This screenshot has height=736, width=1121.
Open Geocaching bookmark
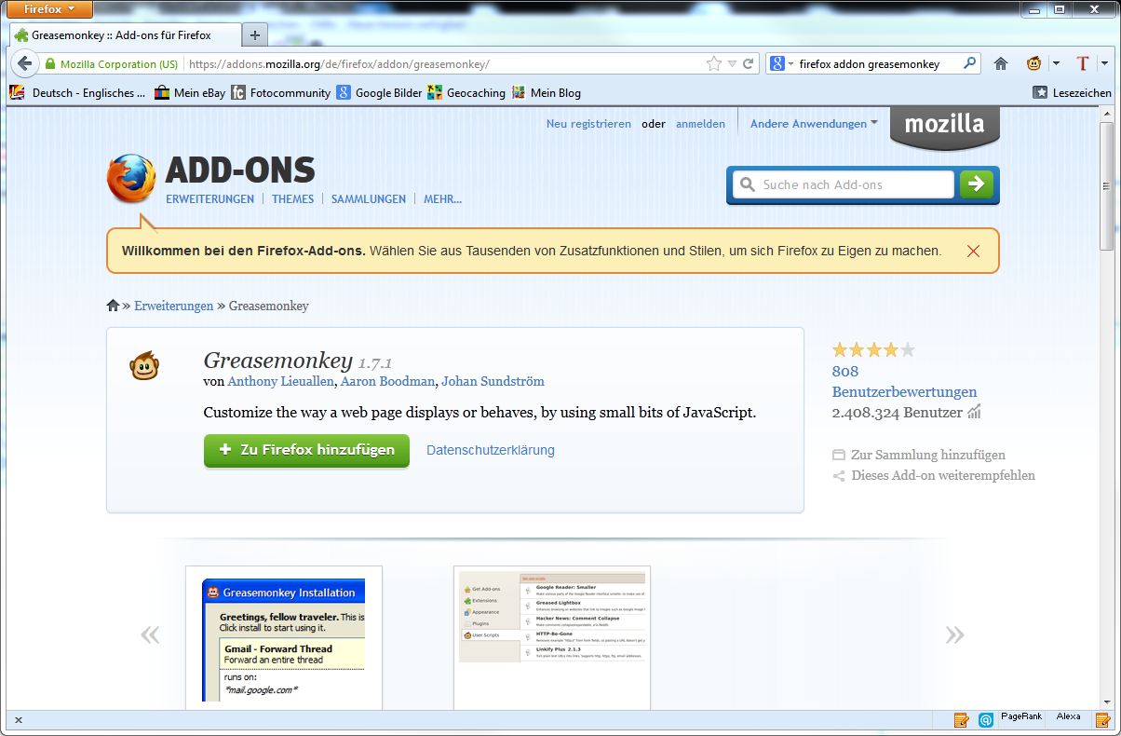pyautogui.click(x=466, y=92)
